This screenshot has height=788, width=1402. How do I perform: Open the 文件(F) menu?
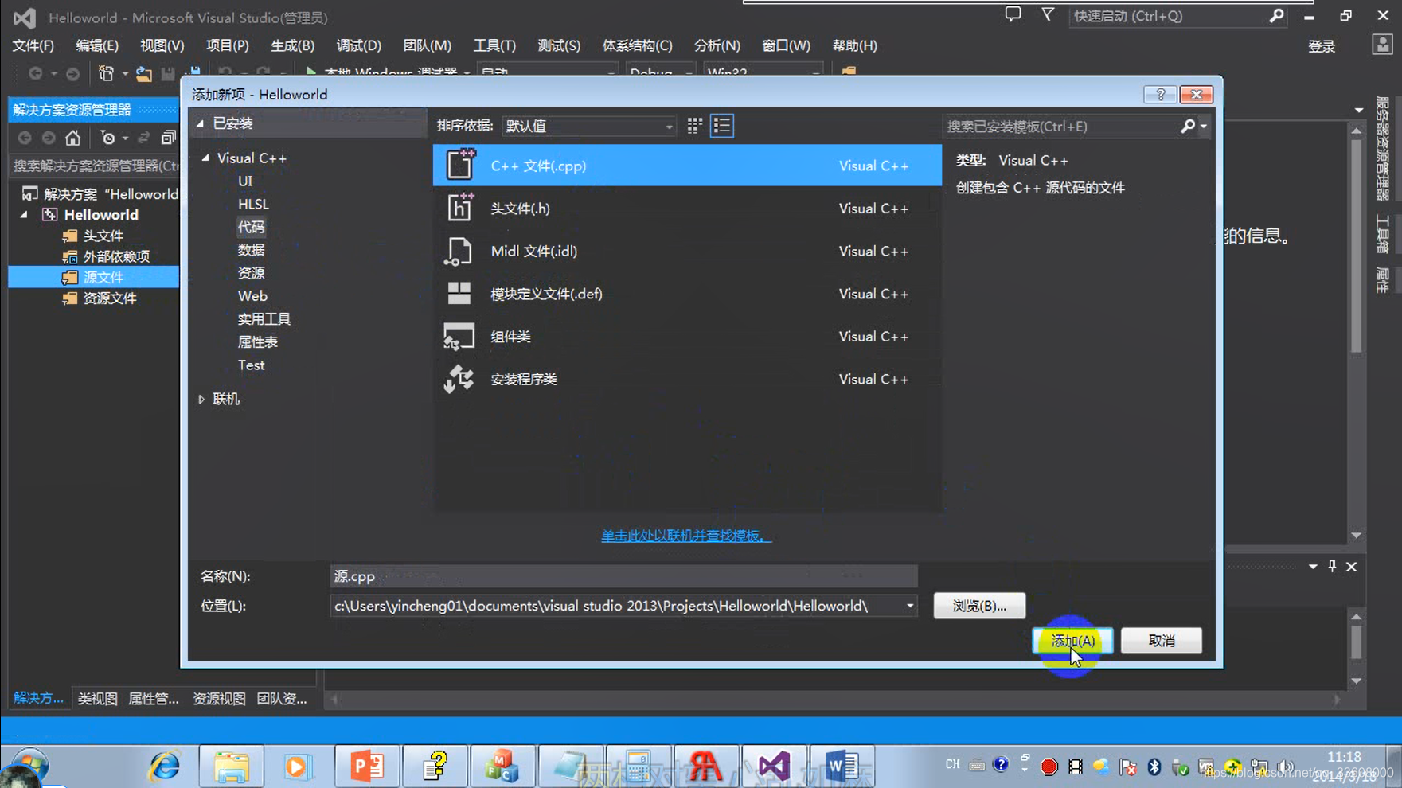(x=33, y=45)
